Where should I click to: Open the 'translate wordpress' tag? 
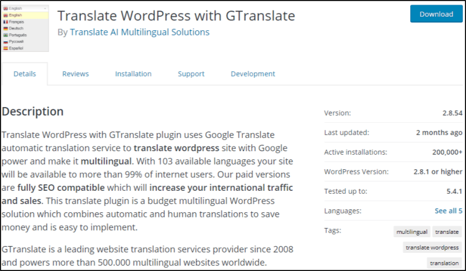point(432,248)
